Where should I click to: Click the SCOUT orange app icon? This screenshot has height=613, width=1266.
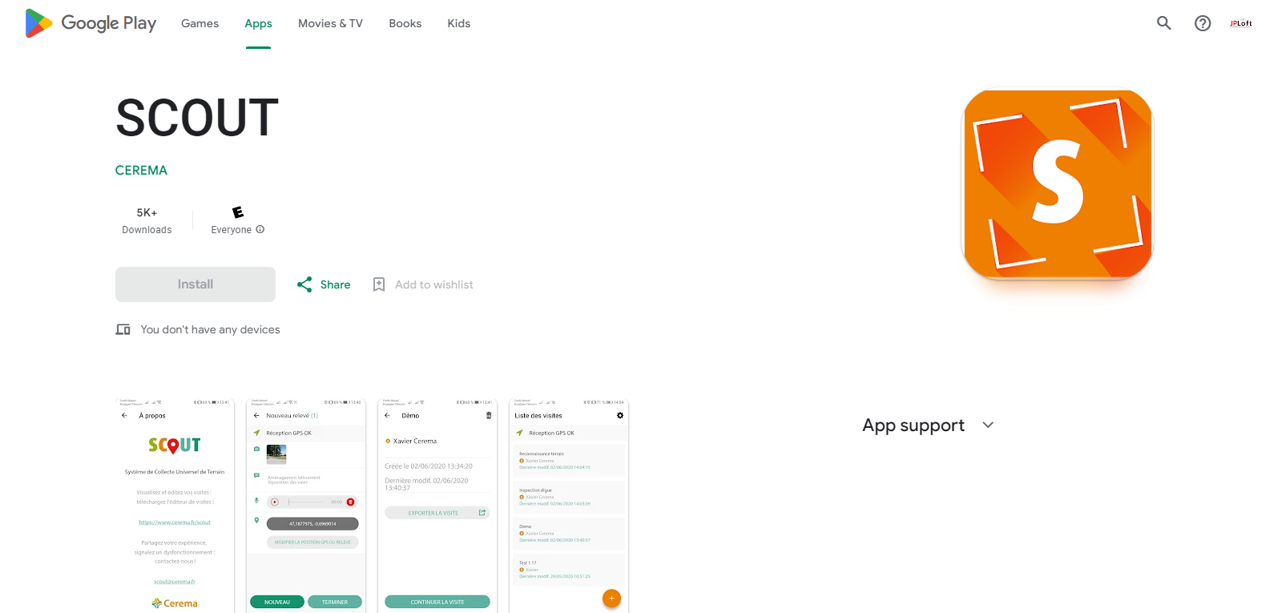pos(1058,183)
